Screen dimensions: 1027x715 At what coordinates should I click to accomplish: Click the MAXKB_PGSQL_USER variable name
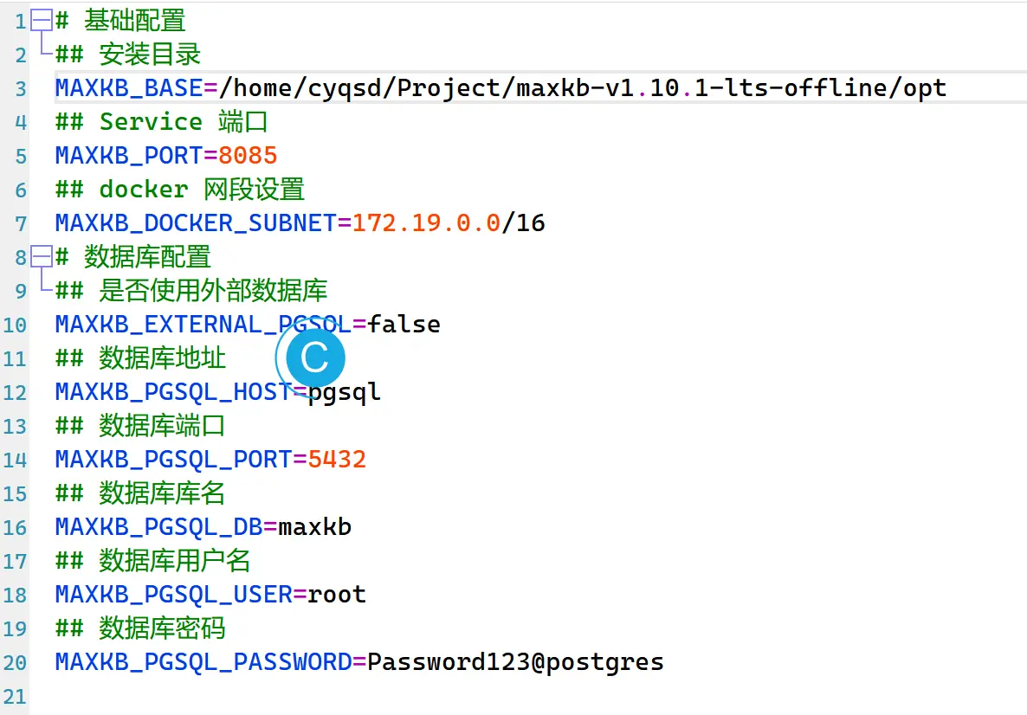tap(173, 595)
